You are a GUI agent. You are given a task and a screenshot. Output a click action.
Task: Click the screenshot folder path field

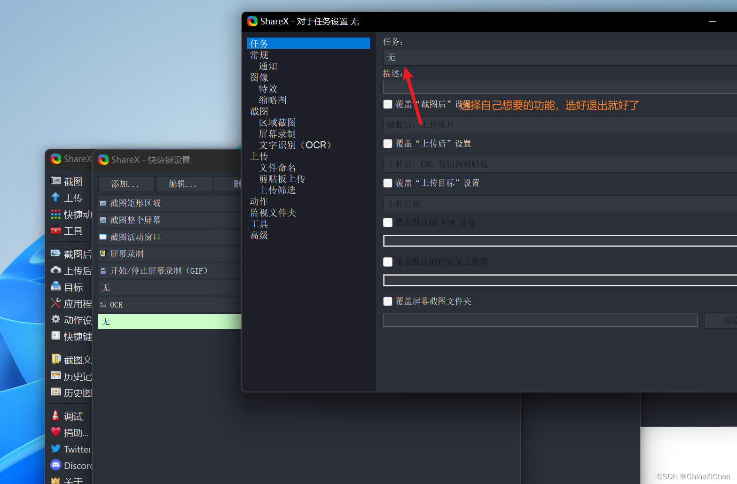pos(541,320)
